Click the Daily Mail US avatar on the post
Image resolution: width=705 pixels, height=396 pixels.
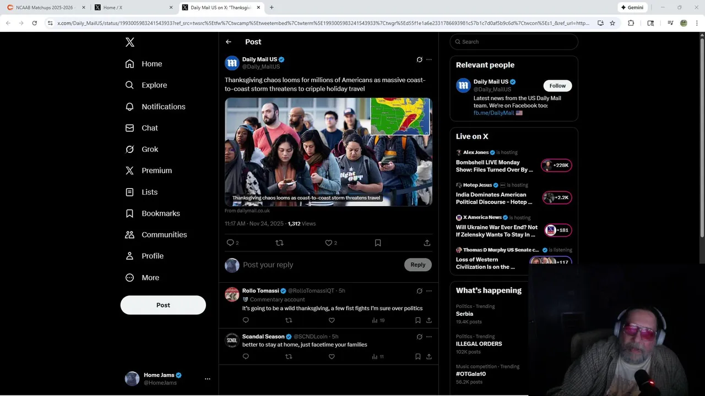click(x=232, y=63)
